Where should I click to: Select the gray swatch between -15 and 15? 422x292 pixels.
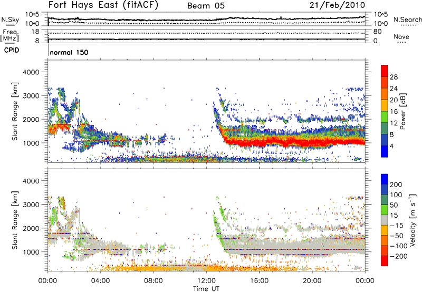tap(385, 220)
